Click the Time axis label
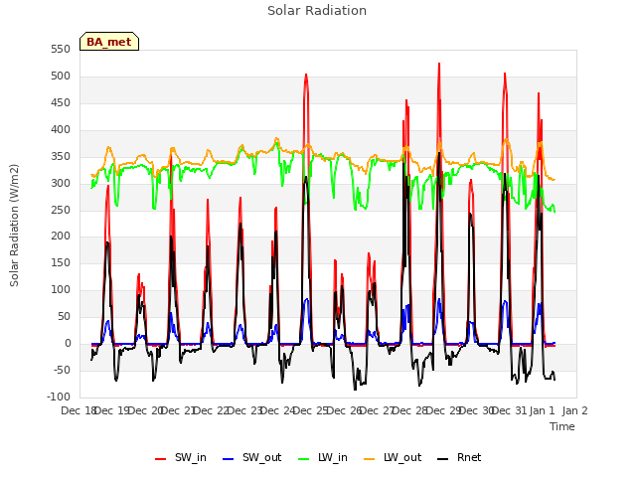This screenshot has height=477, width=636. point(561,426)
